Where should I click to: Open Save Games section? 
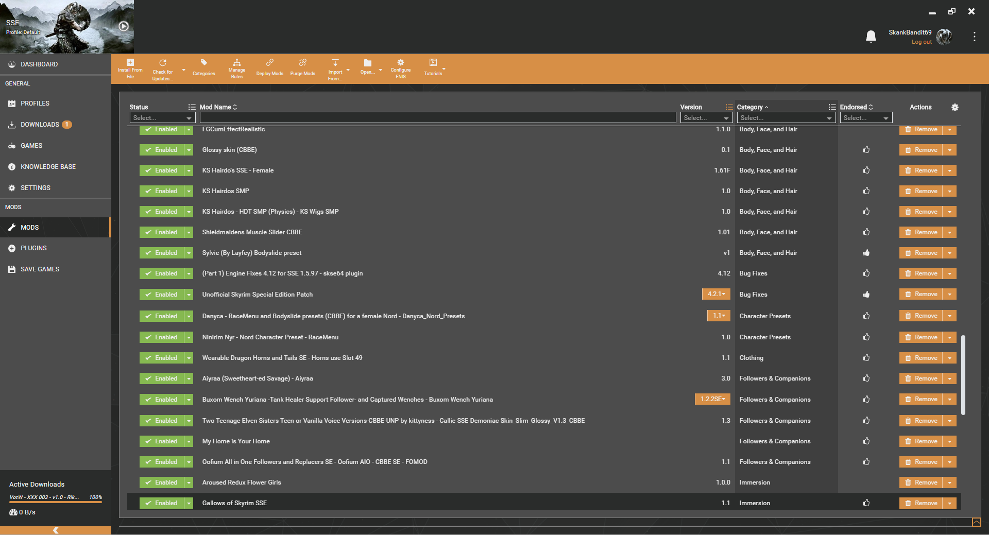click(x=55, y=269)
